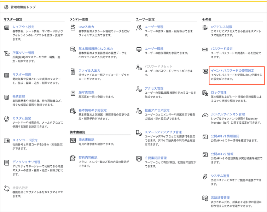This screenshot has height=212, width=267.
Task: Click the メインコード設定 icon
Action: pyautogui.click(x=7, y=141)
